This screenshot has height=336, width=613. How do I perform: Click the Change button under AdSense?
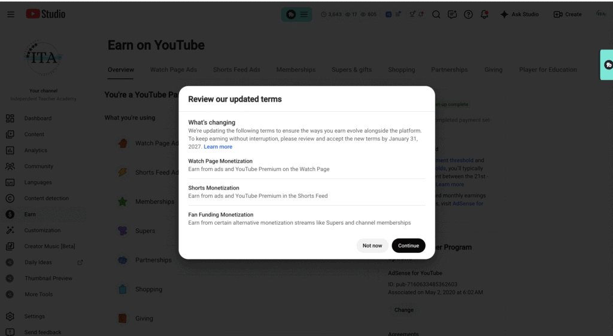click(404, 310)
